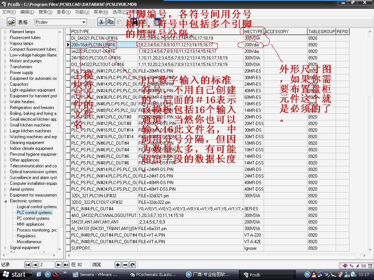Go to the previous record
This screenshot has height=280, width=374.
[x=35, y=265]
